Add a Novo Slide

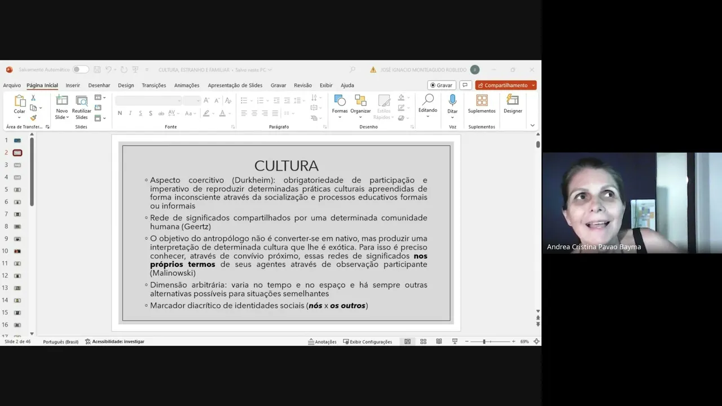pyautogui.click(x=62, y=107)
